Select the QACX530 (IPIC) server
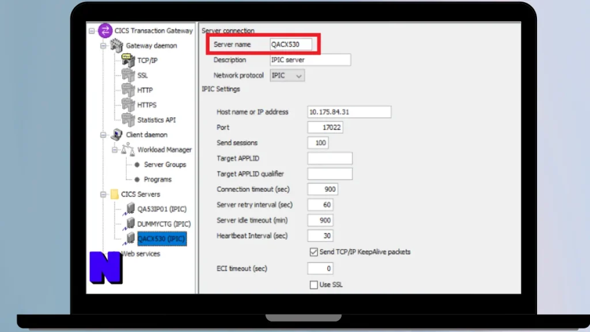 tap(162, 239)
